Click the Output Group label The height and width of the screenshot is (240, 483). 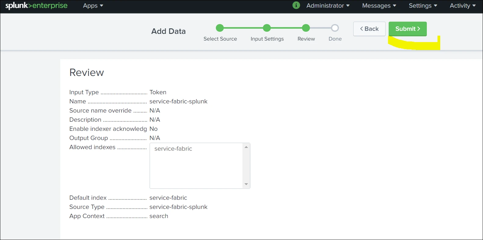pos(89,138)
